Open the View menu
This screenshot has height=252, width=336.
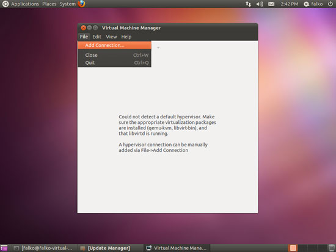coord(111,37)
